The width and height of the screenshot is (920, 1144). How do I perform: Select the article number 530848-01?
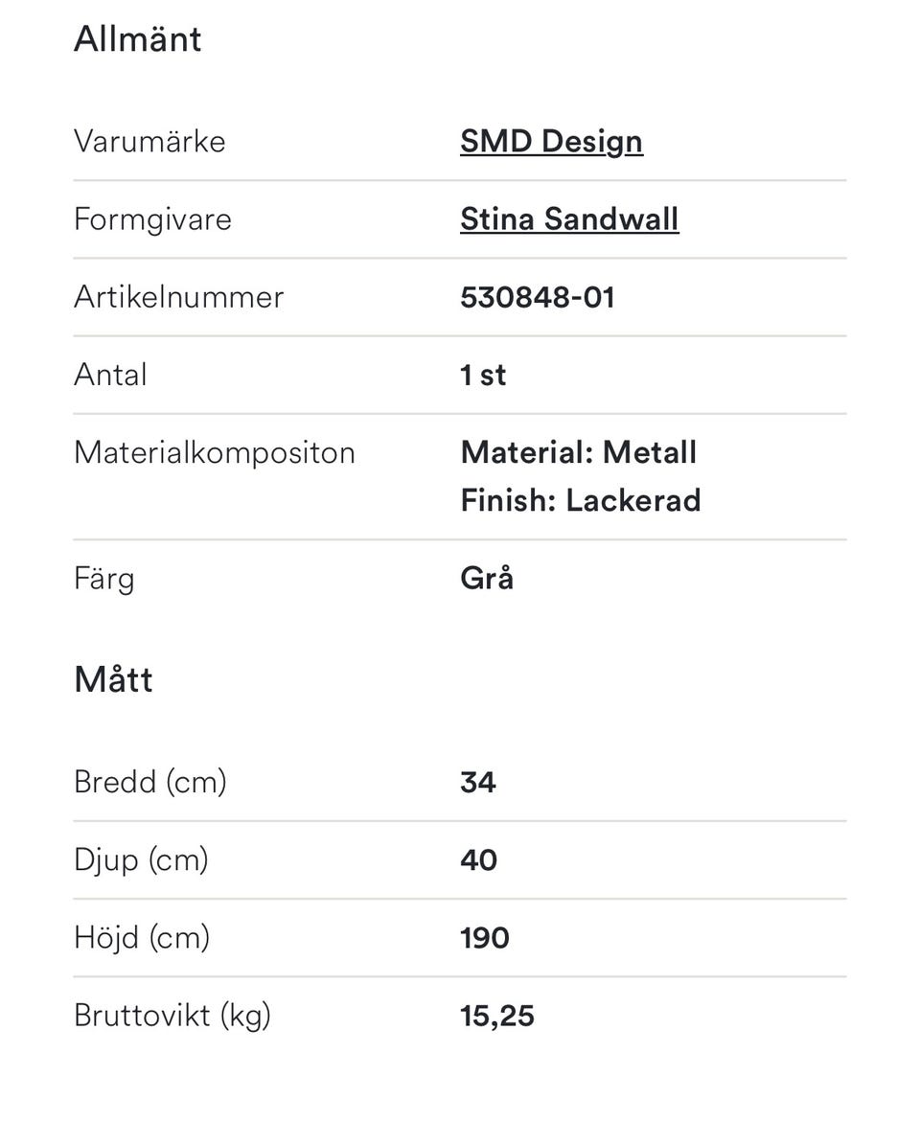coord(538,297)
